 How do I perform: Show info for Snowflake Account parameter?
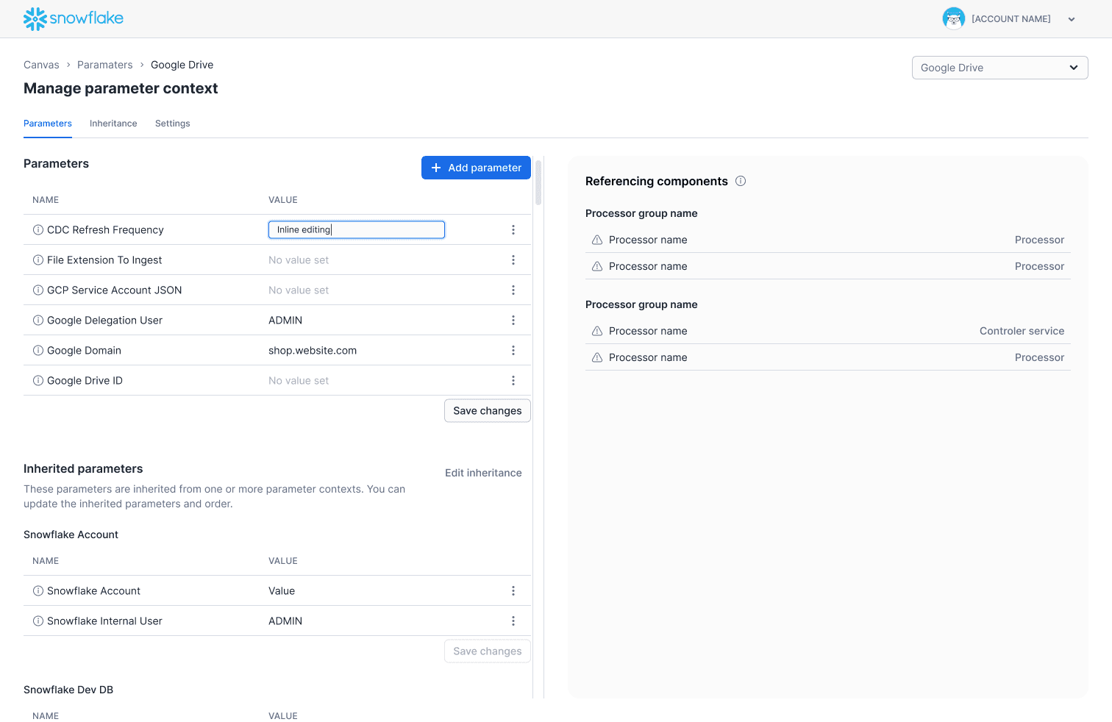click(38, 591)
